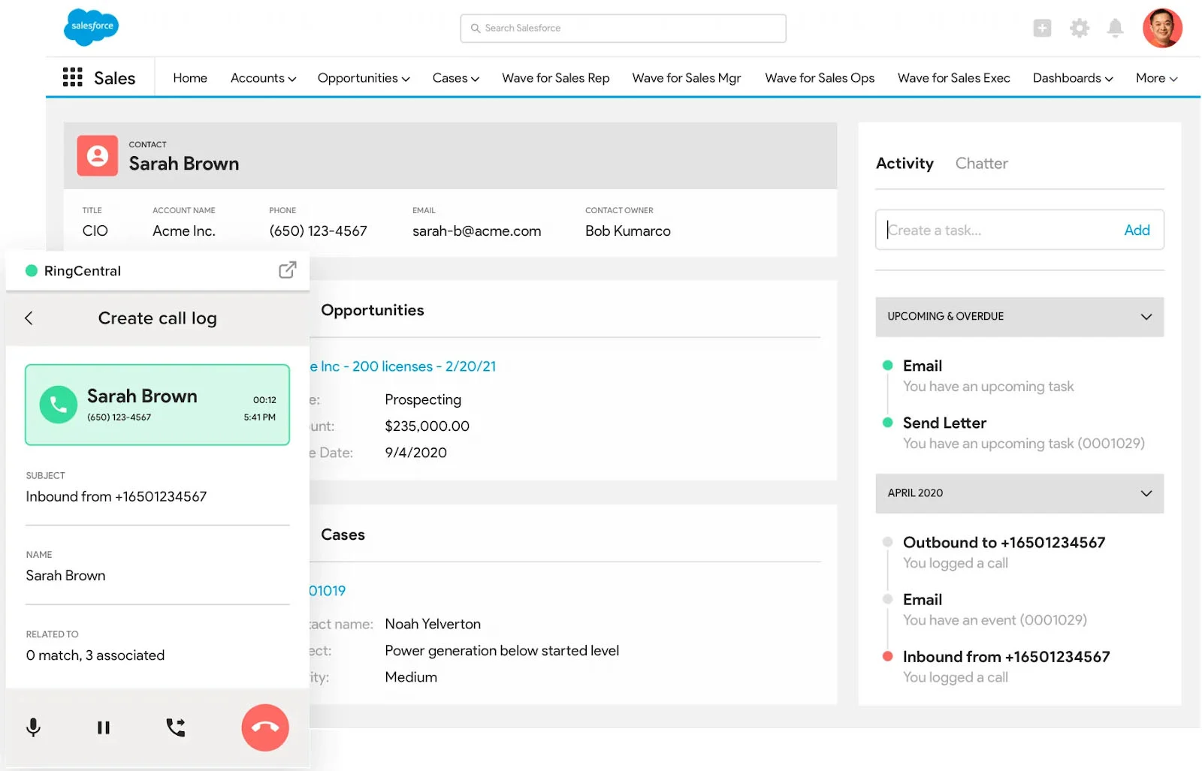
Task: Click the green RingCentral status dot
Action: tap(32, 271)
